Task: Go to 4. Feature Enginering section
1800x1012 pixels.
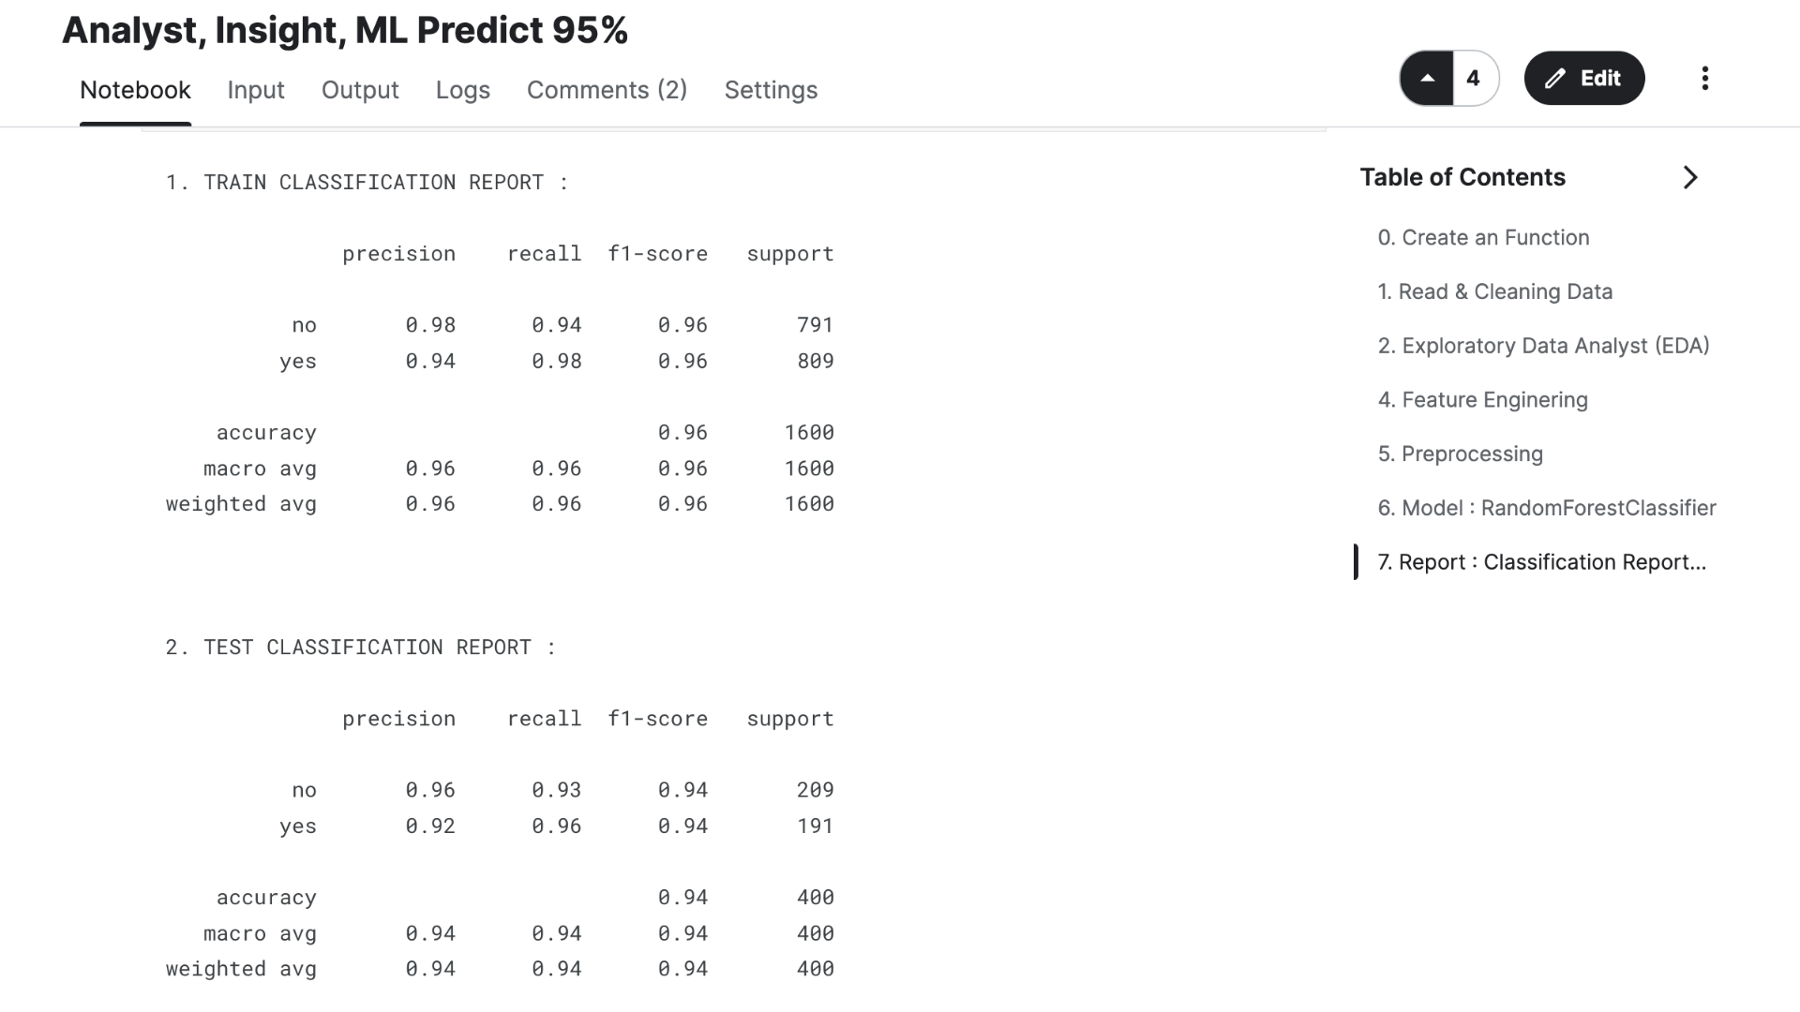Action: 1482,400
